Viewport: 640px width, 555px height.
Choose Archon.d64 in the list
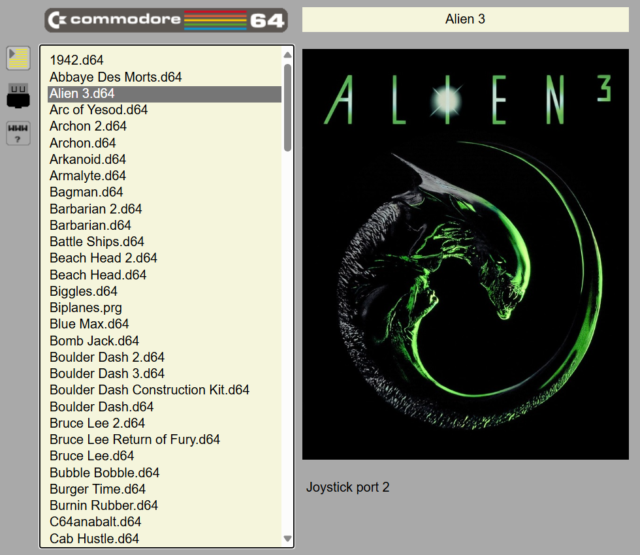[165, 143]
